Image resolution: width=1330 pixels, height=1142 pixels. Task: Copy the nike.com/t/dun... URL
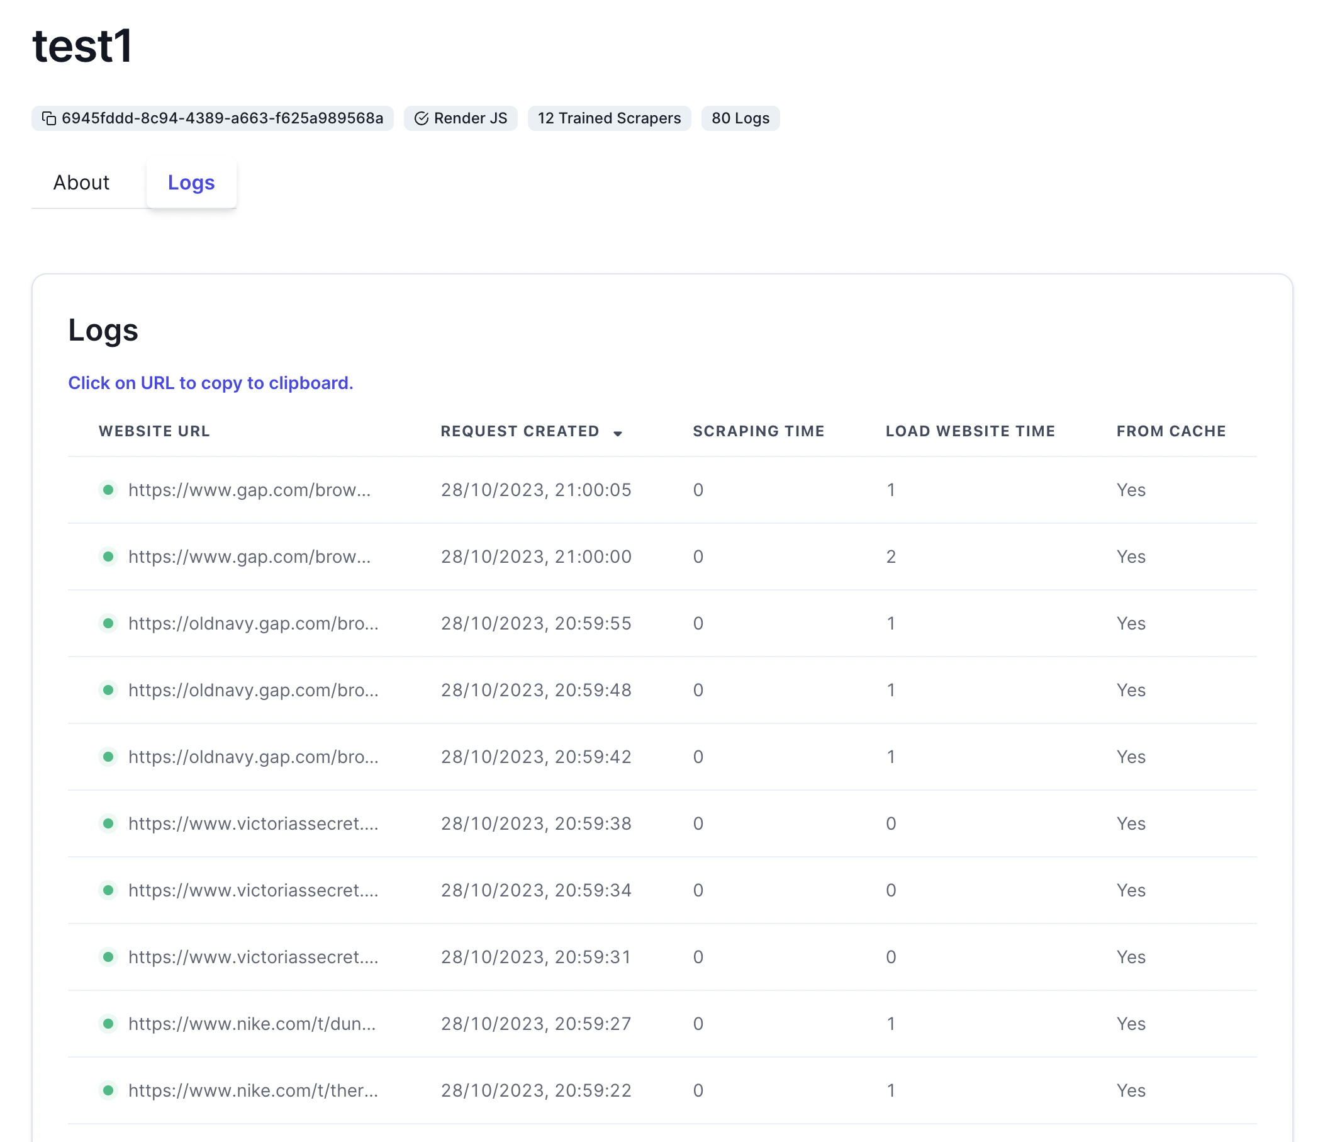coord(252,1023)
